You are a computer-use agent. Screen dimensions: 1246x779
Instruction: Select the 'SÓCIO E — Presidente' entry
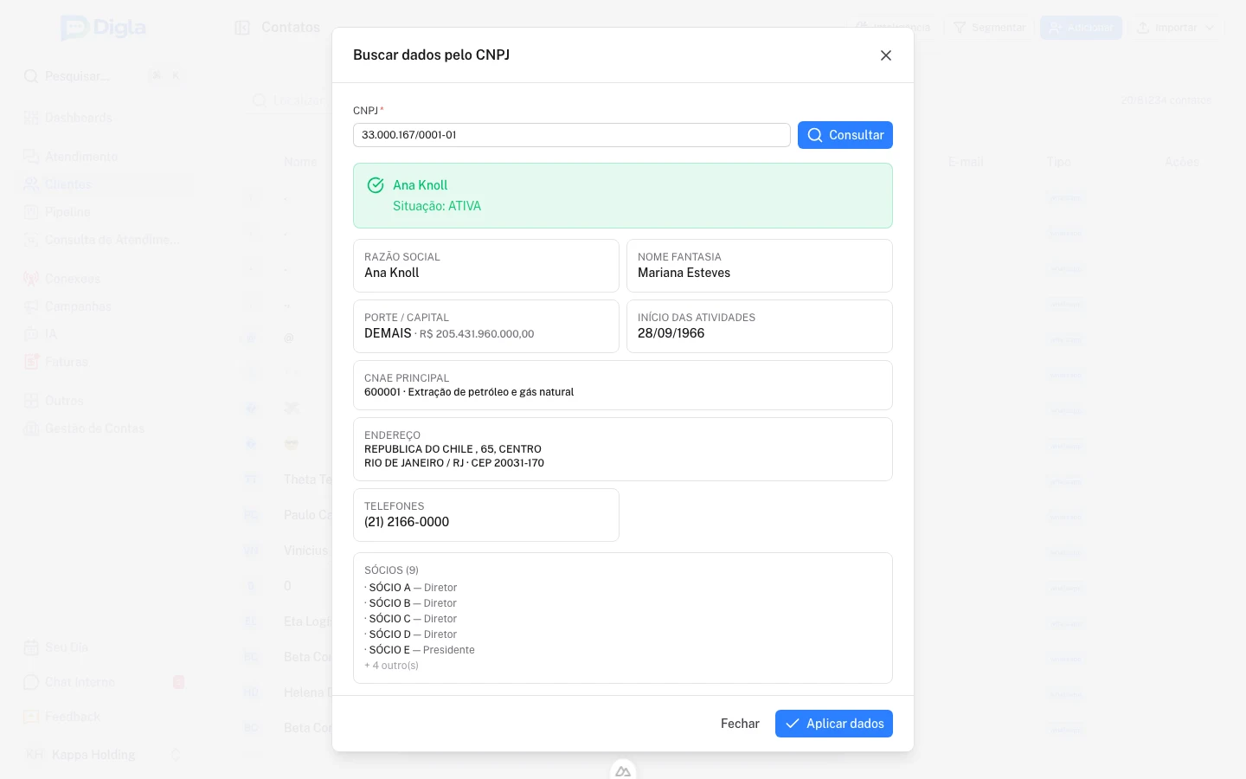pyautogui.click(x=420, y=650)
